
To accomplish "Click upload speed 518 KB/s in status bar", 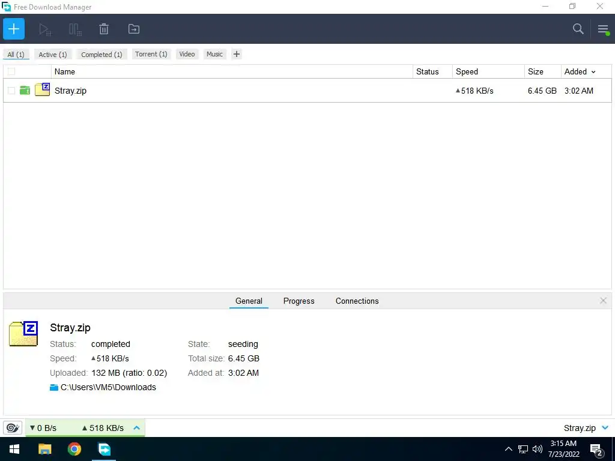I will (103, 428).
